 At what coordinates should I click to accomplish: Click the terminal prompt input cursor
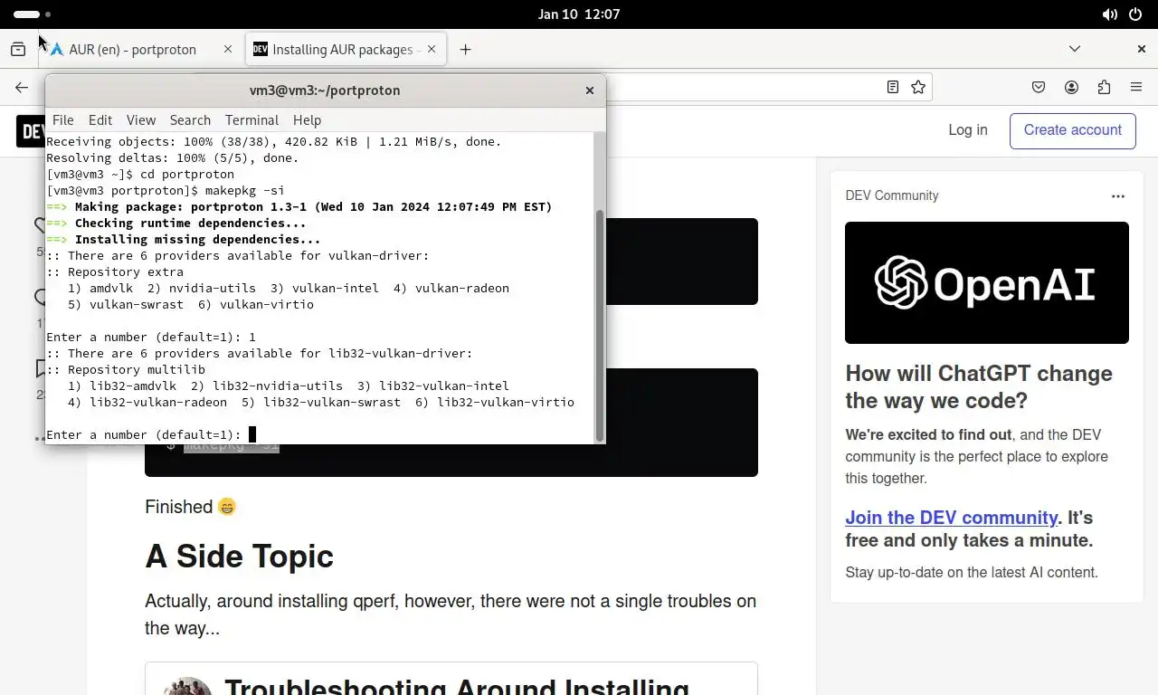[x=252, y=434]
